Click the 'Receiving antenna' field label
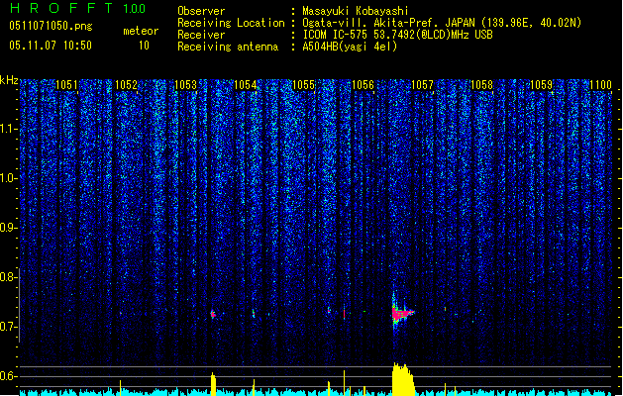The height and width of the screenshot is (396, 623). 228,47
